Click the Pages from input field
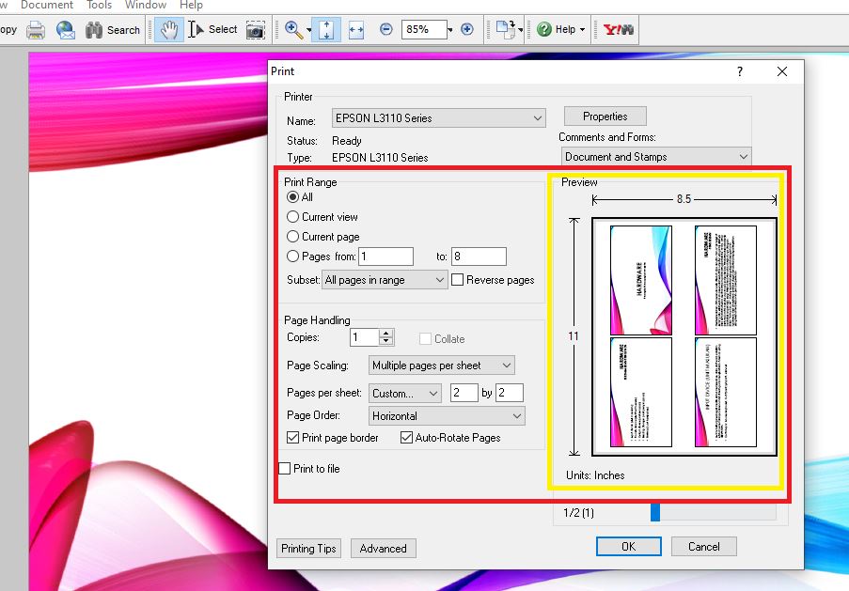The image size is (849, 591). tap(386, 256)
